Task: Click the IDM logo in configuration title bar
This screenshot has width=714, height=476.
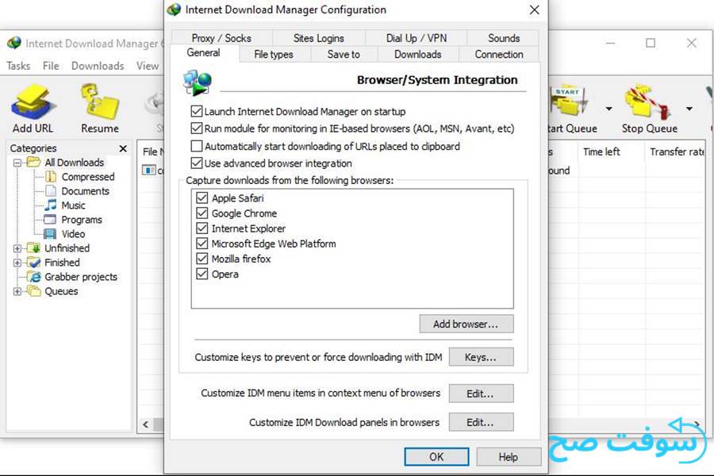Action: [x=174, y=10]
